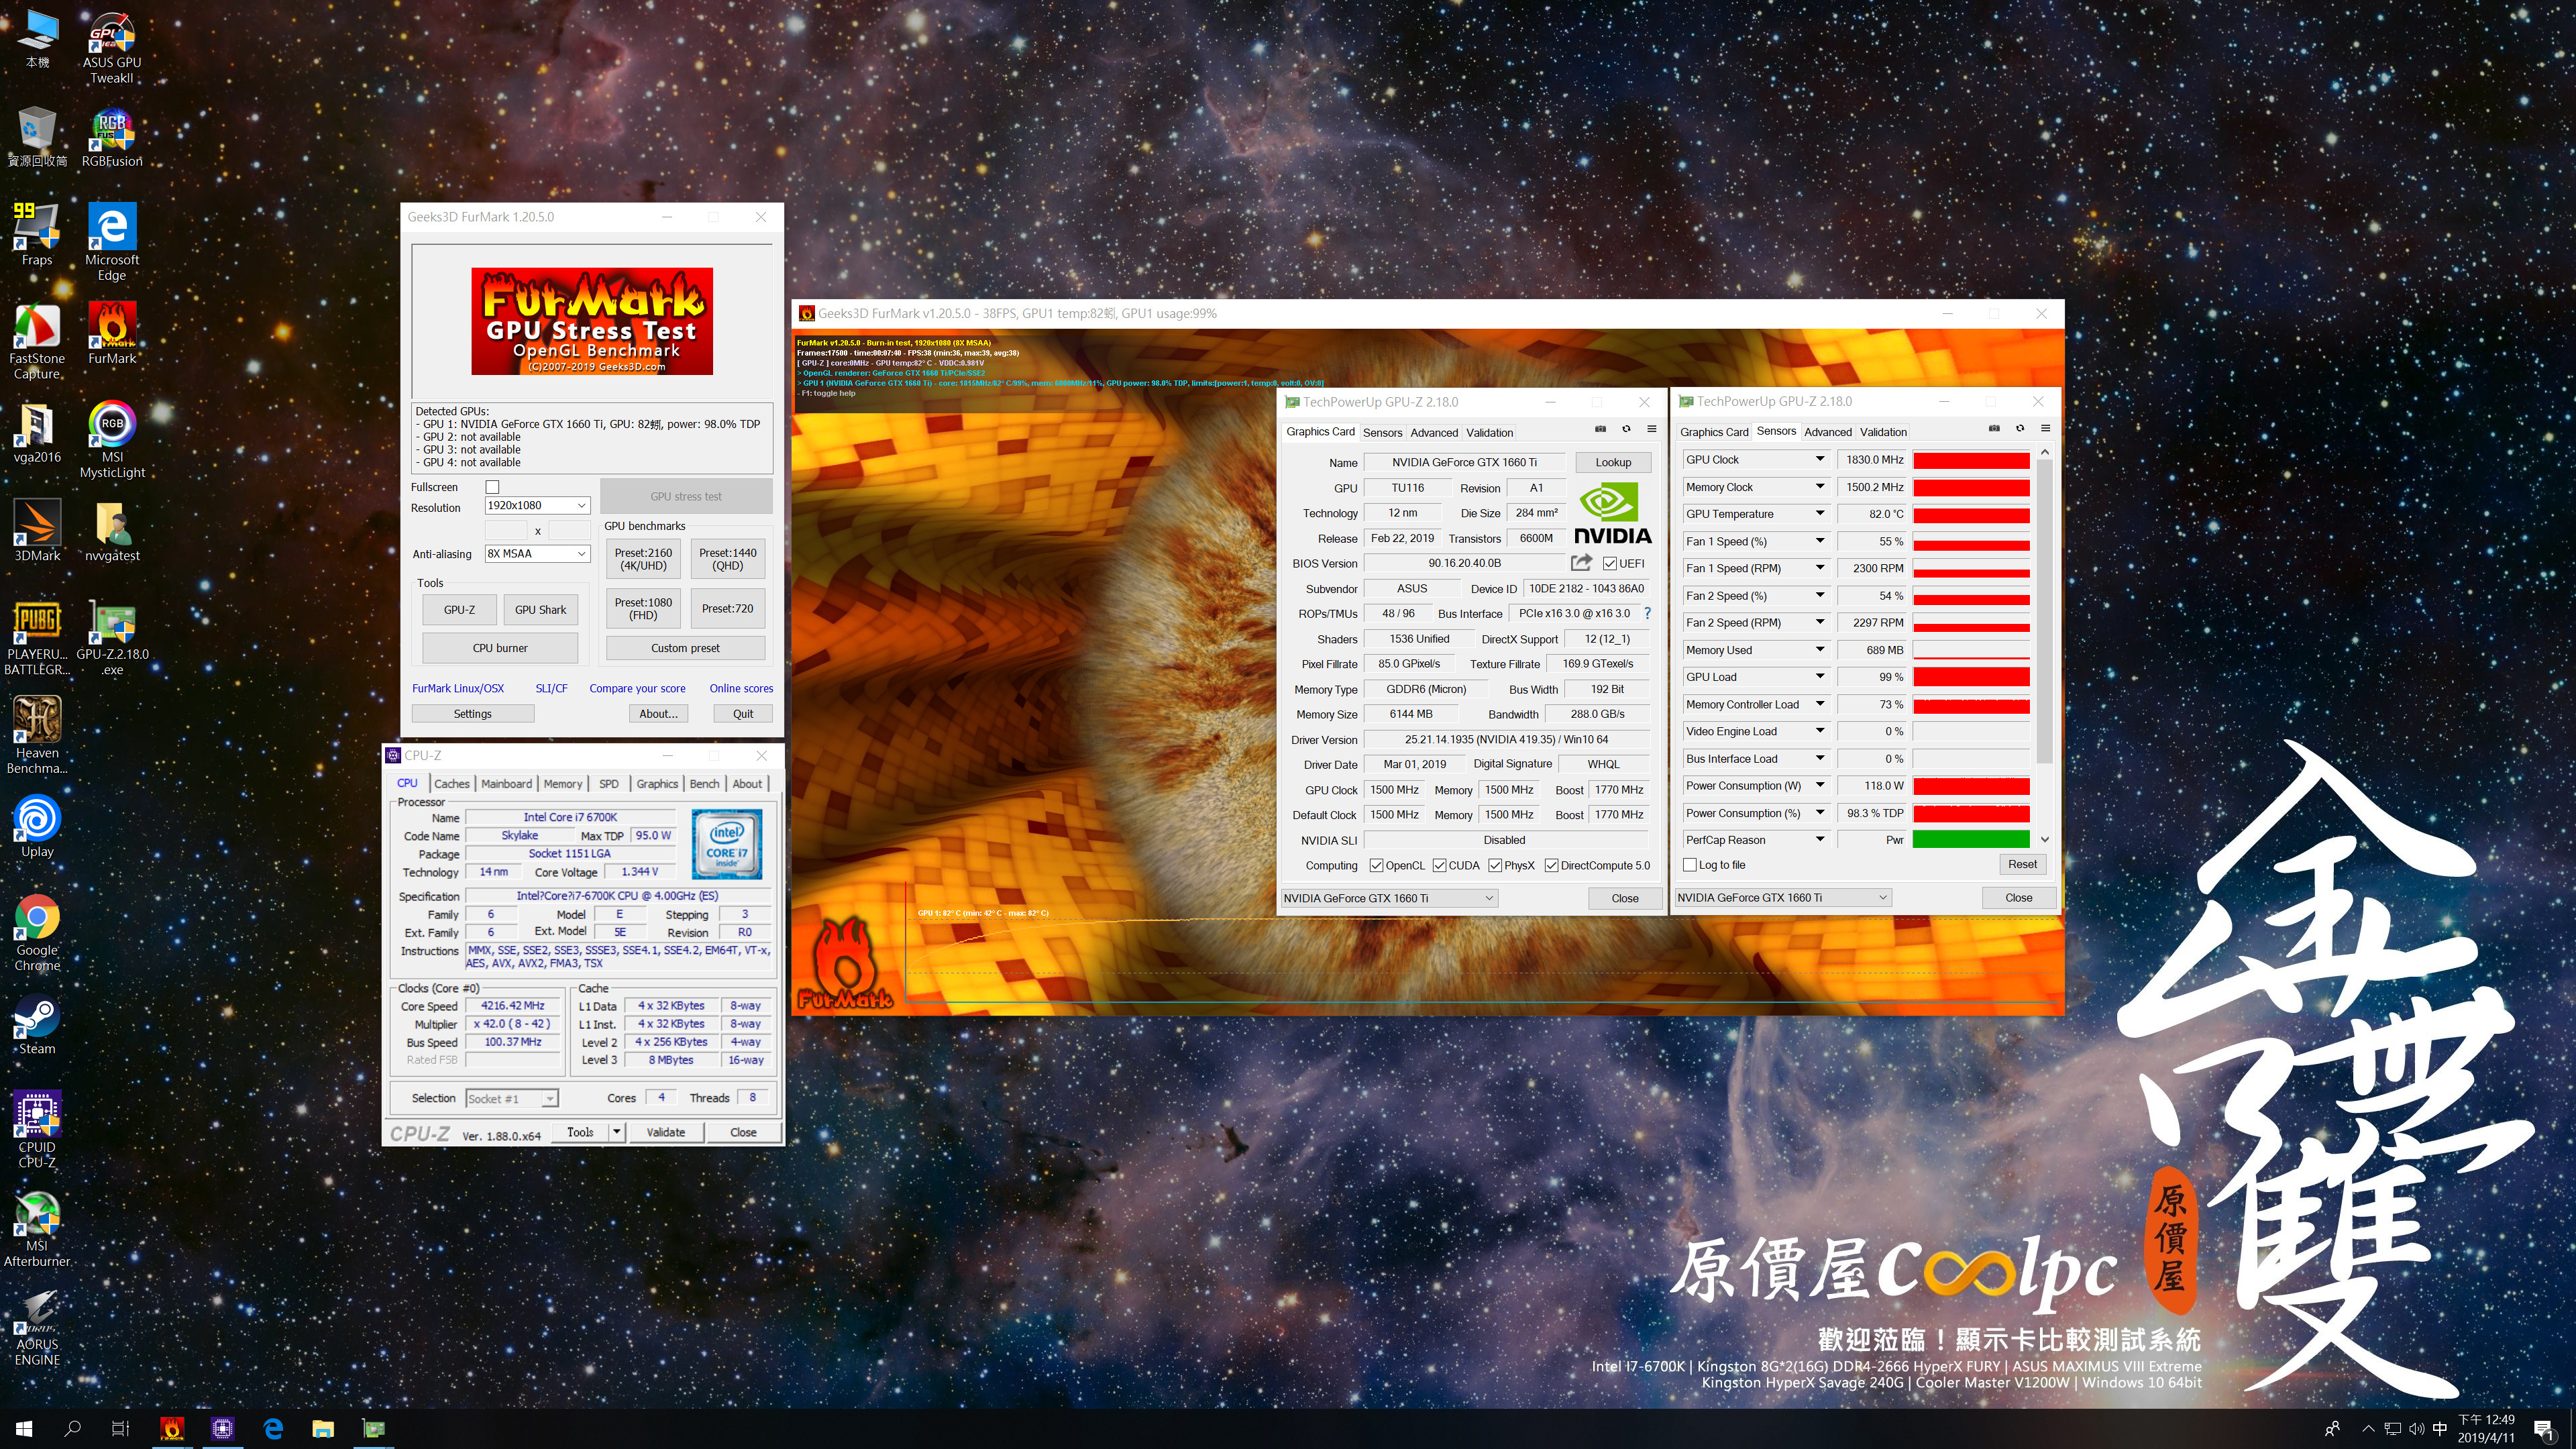Open RGBFusion desktop icon

coord(112,138)
